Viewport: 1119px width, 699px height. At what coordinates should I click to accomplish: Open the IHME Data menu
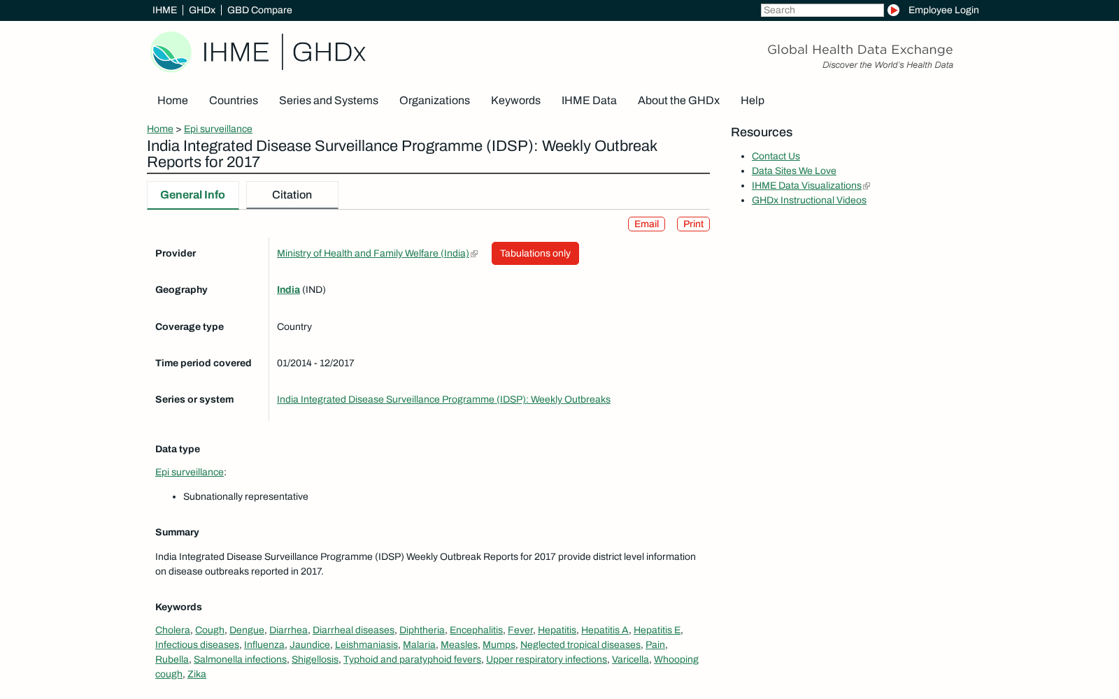(x=589, y=101)
